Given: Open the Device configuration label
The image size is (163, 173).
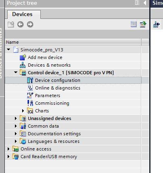Looking at the screenshot, I should 58,80.
